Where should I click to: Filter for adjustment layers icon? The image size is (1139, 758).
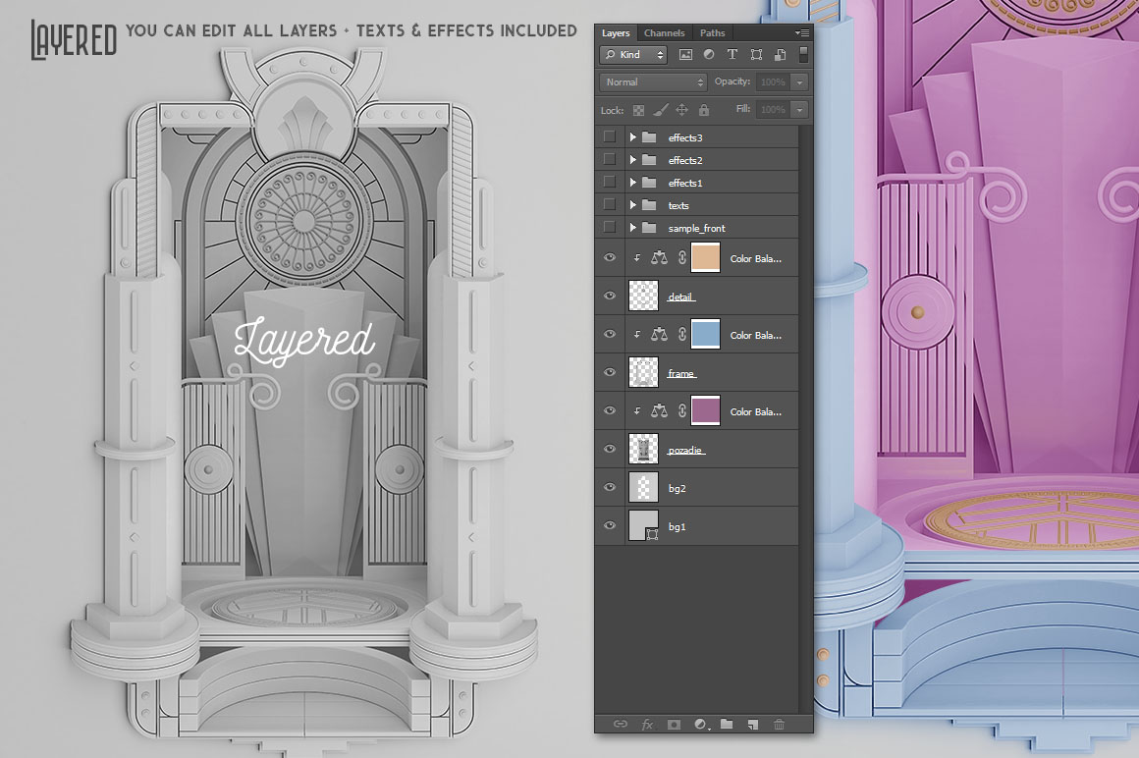709,55
